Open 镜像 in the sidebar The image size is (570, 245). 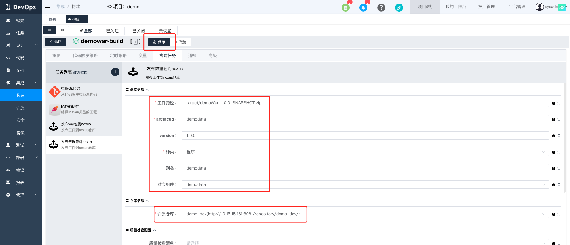coord(21,133)
